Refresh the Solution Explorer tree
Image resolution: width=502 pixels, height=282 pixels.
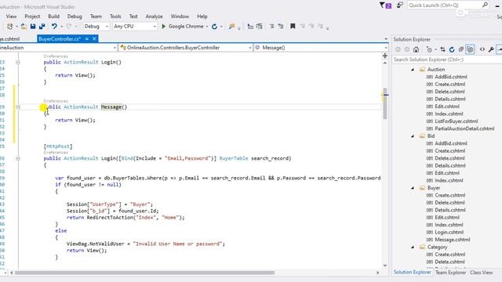pos(452,49)
